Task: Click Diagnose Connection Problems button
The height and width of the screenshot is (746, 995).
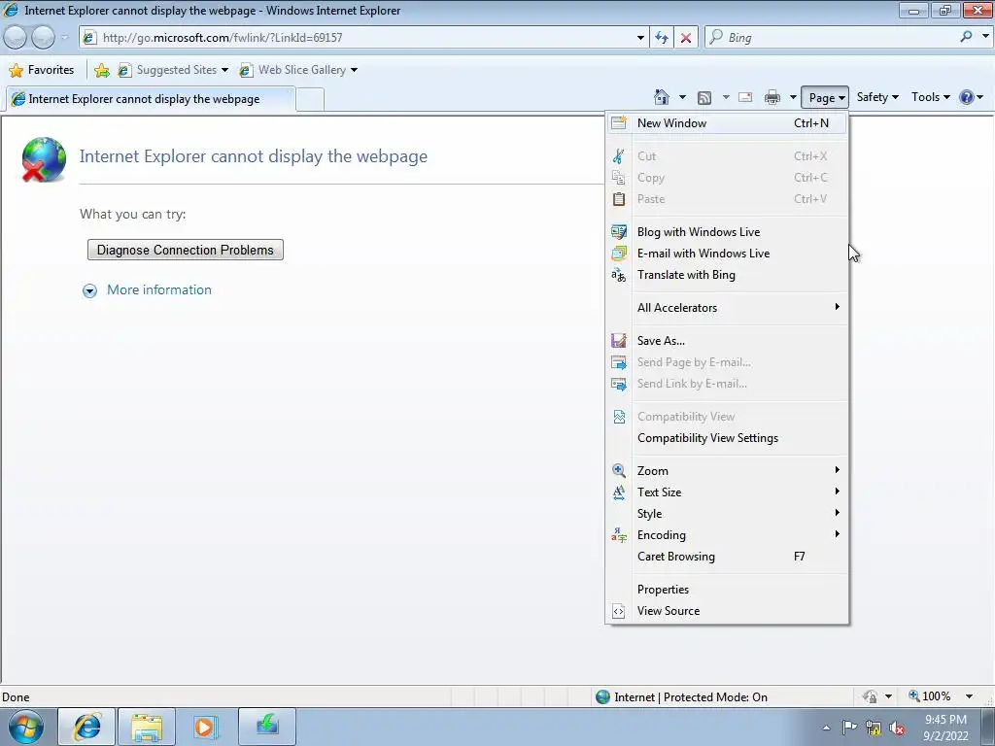Action: (x=186, y=250)
